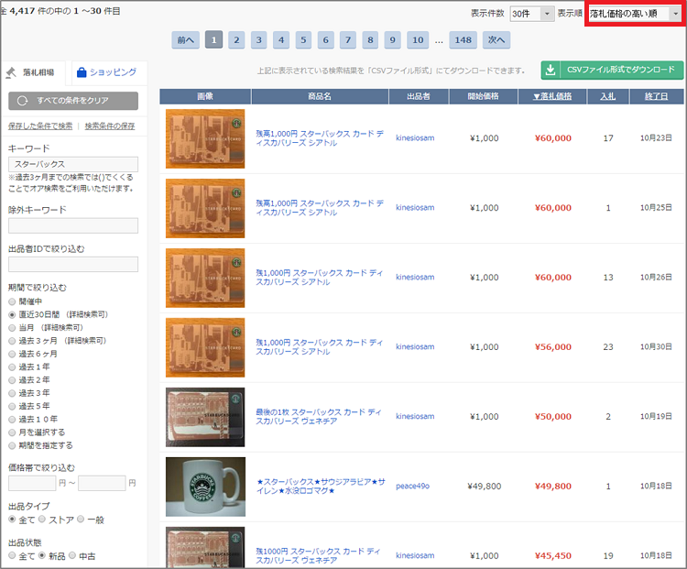This screenshot has height=569, width=687.
Task: Click the キーワード input field with スターバックス
Action: (x=73, y=163)
